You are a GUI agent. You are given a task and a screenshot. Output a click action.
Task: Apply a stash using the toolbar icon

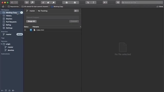(75, 2)
